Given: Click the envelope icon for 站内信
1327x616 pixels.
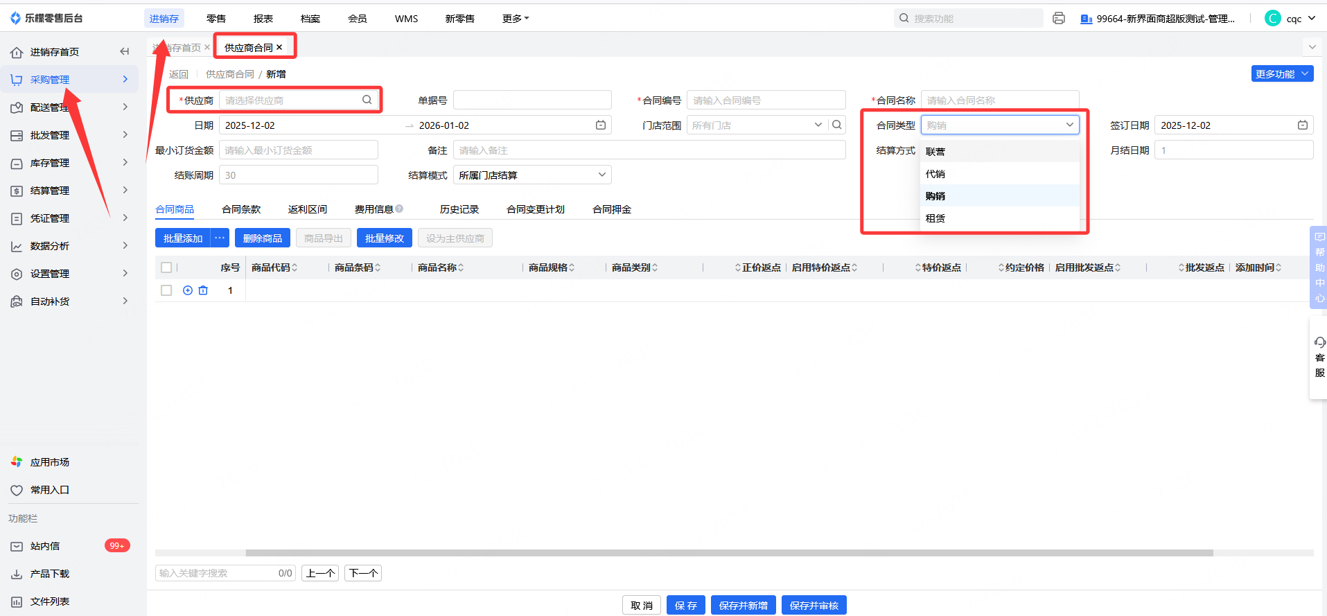Looking at the screenshot, I should [17, 546].
